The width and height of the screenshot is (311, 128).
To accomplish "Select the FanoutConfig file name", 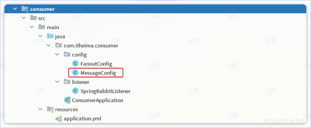I will tap(96, 64).
